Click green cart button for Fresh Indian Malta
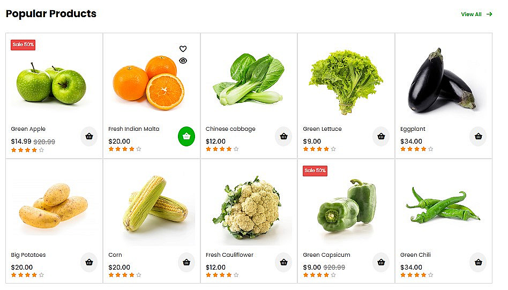Screen dimensions: 508x290 point(186,137)
